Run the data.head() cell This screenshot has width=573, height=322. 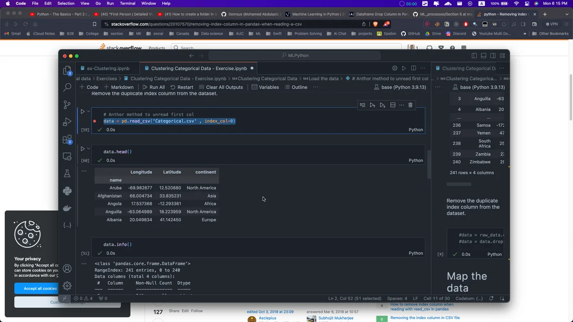pyautogui.click(x=82, y=149)
